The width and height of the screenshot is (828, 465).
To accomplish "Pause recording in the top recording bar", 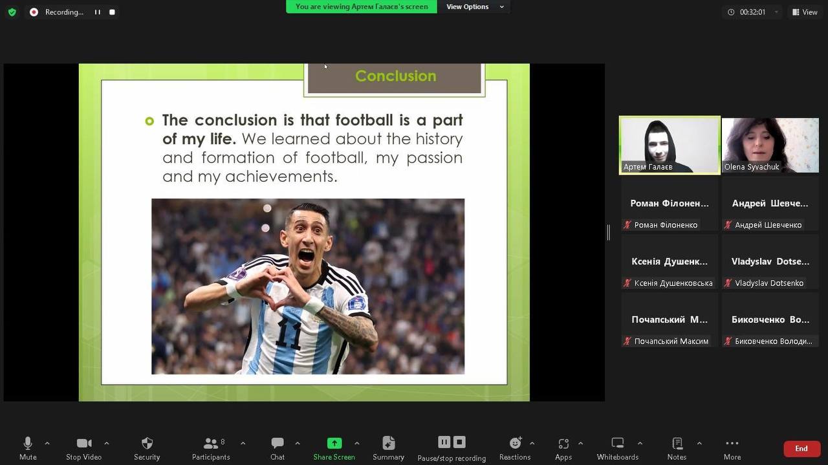I will coord(98,12).
